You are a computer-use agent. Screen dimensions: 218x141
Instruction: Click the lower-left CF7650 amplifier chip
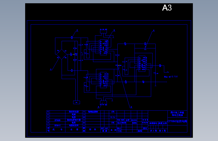(104, 80)
